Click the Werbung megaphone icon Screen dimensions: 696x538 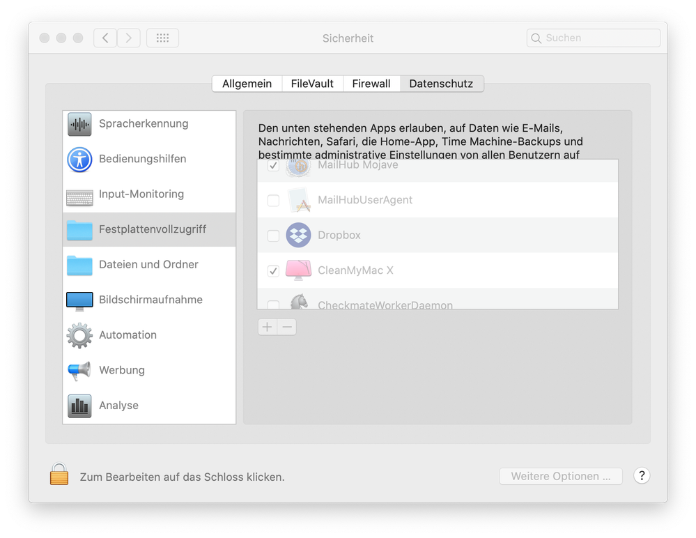click(x=79, y=370)
